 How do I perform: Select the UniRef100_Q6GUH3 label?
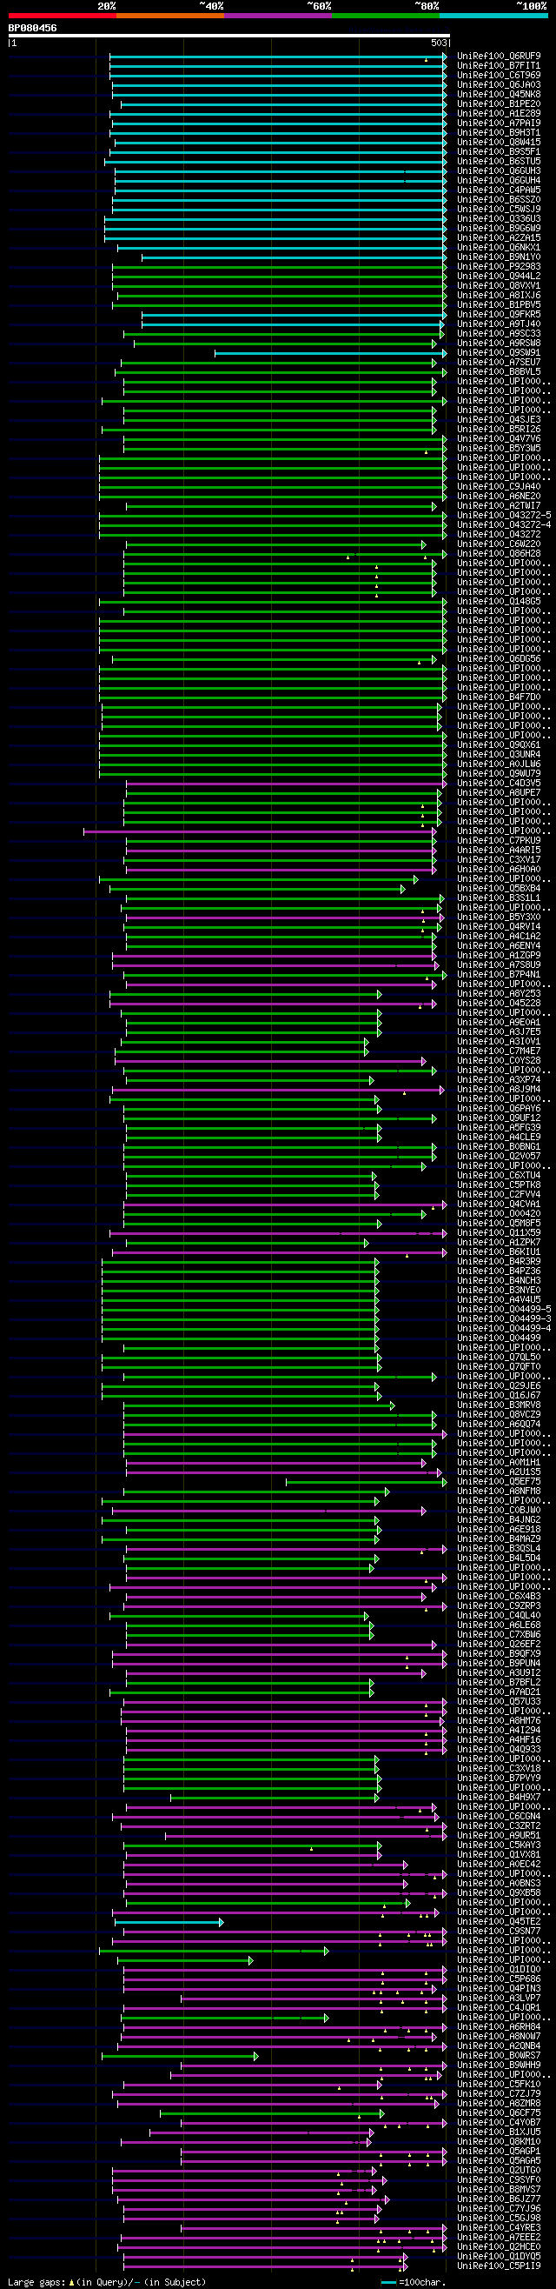[500, 170]
